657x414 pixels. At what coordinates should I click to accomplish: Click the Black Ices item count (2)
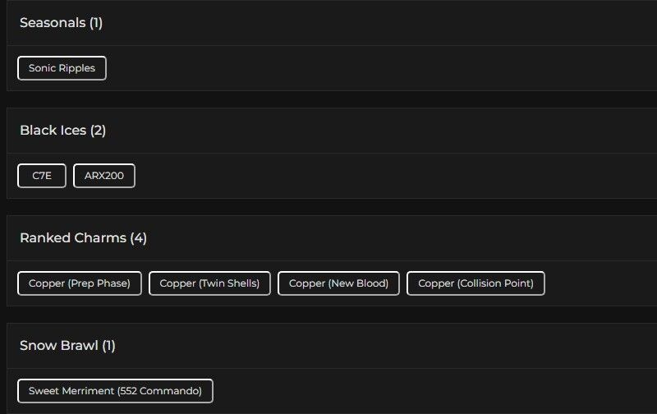pyautogui.click(x=99, y=131)
